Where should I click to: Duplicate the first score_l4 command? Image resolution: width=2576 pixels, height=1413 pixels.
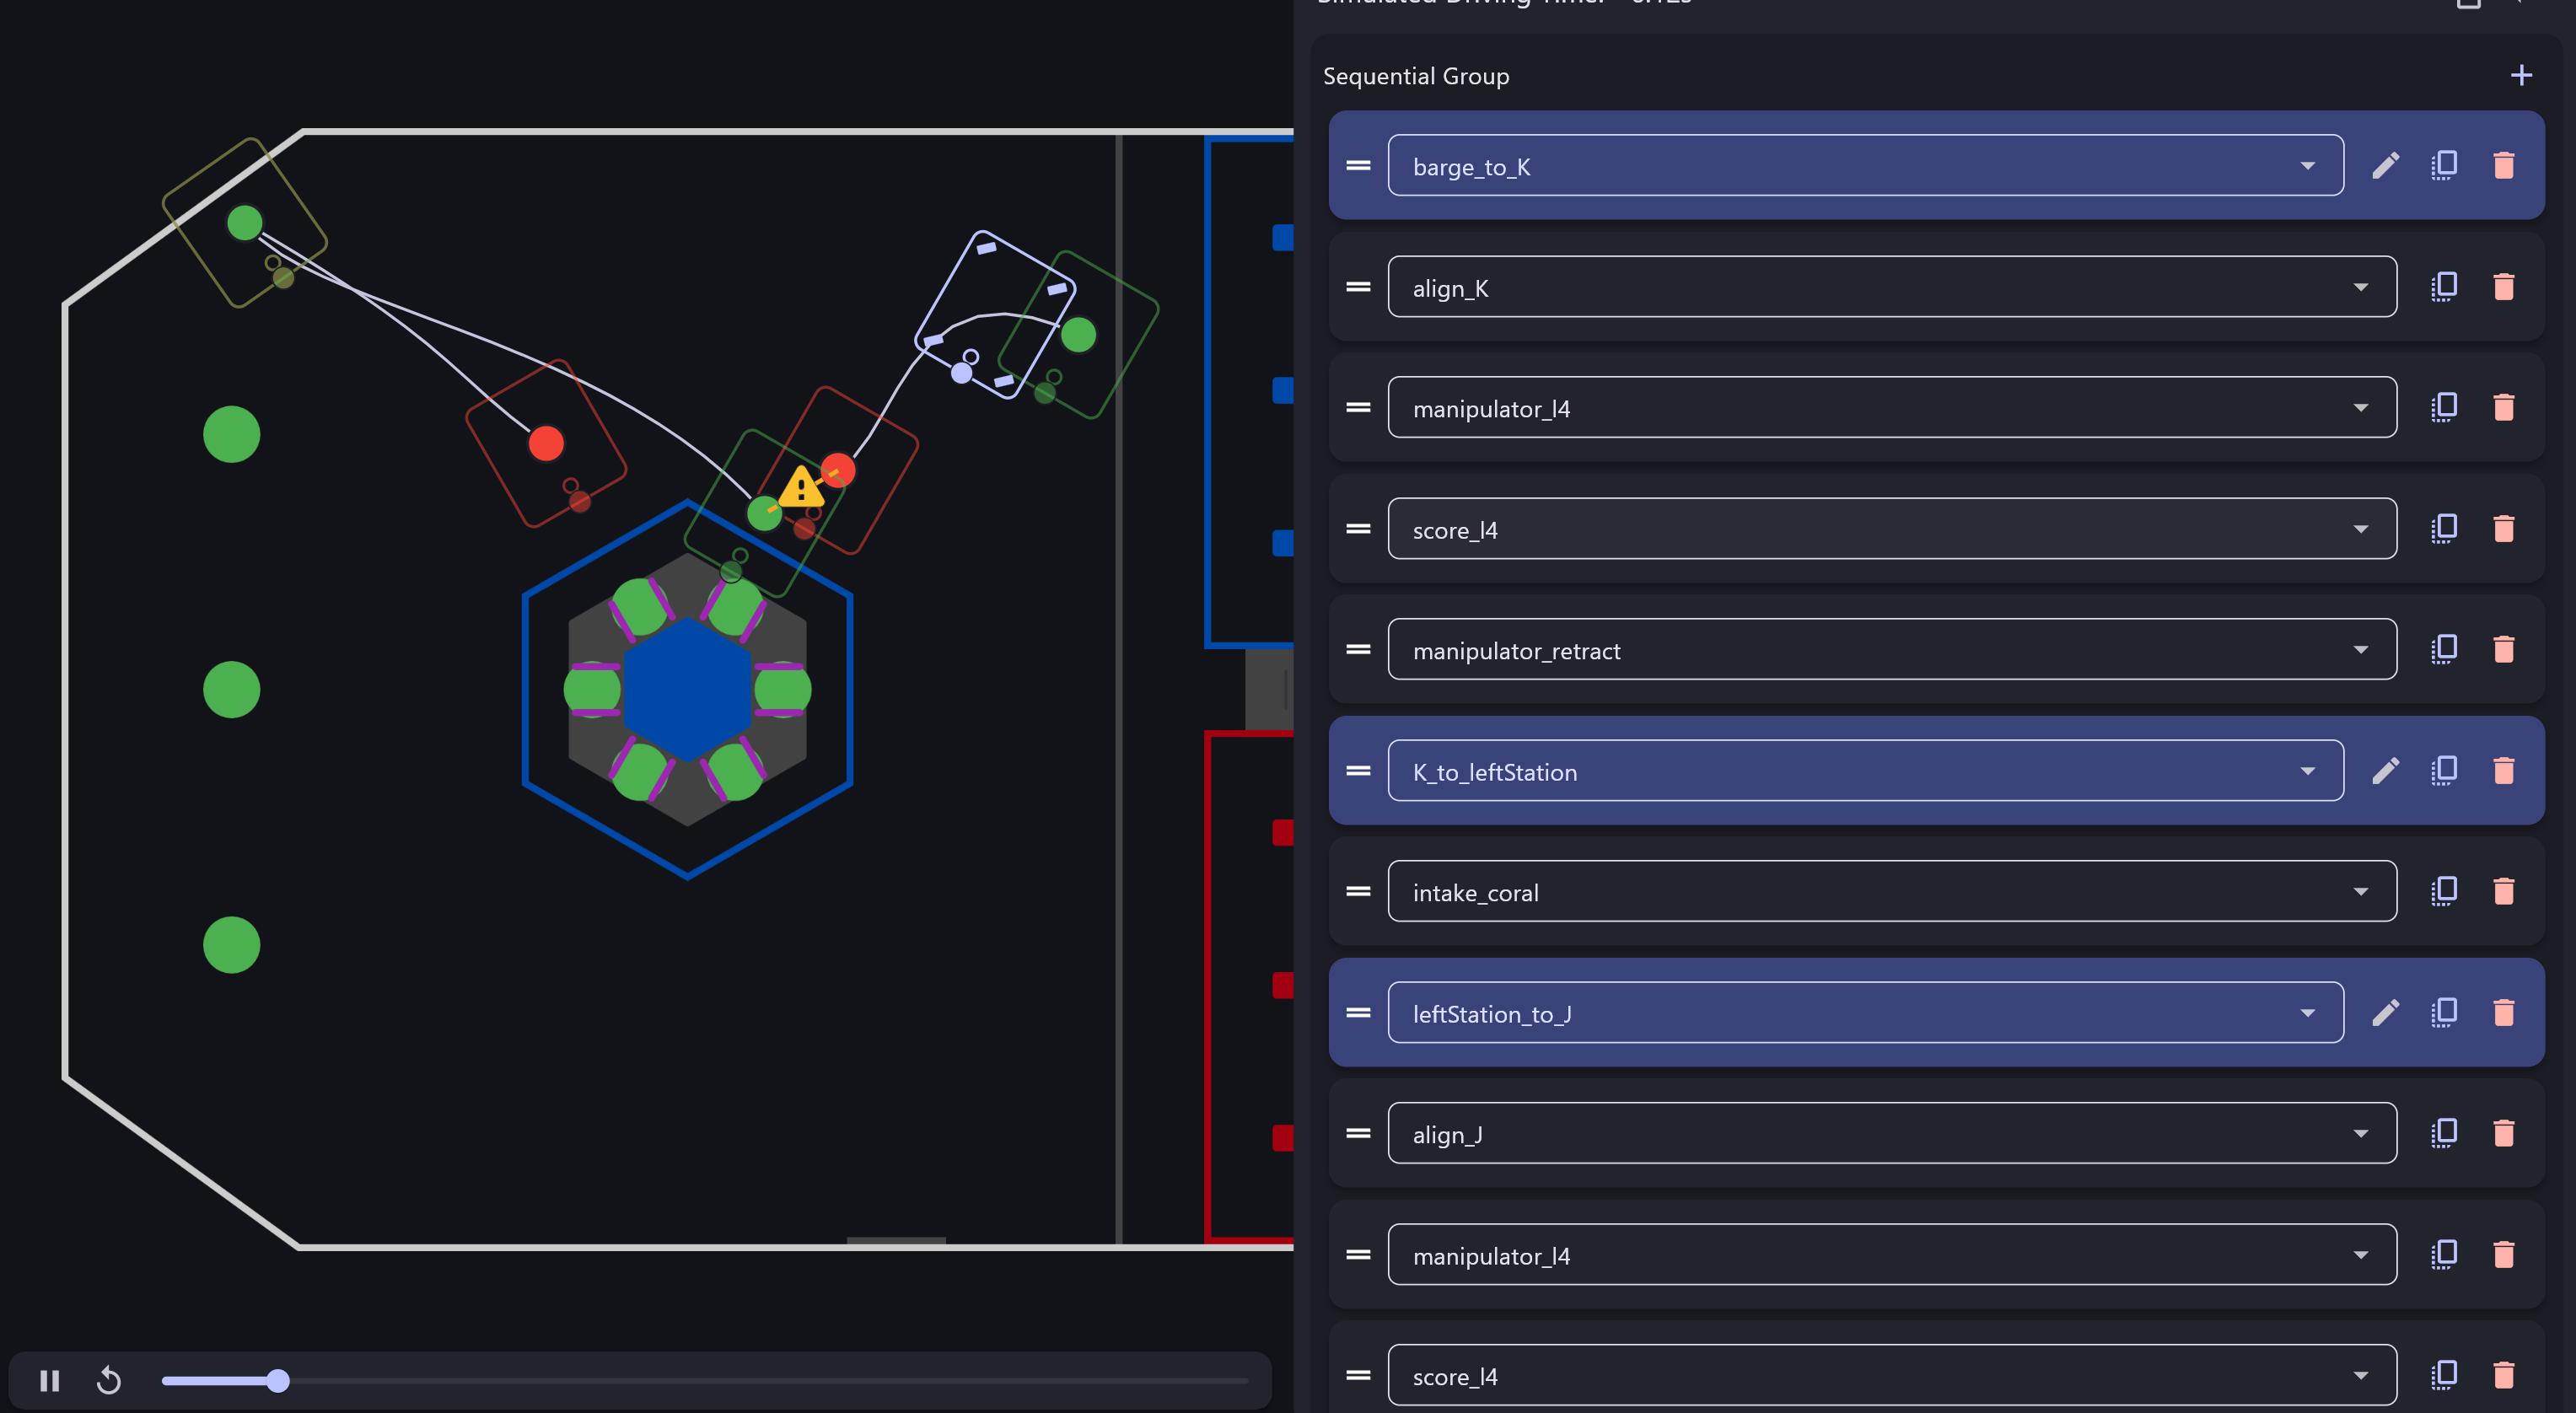click(2444, 528)
